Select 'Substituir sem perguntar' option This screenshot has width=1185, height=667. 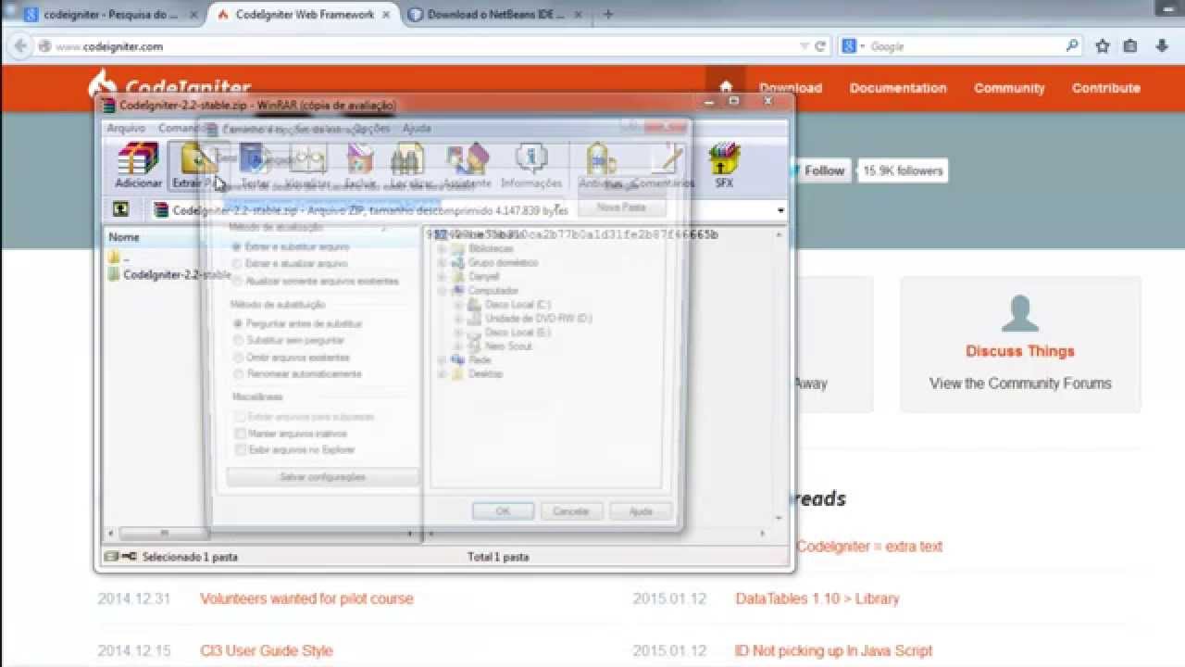238,341
